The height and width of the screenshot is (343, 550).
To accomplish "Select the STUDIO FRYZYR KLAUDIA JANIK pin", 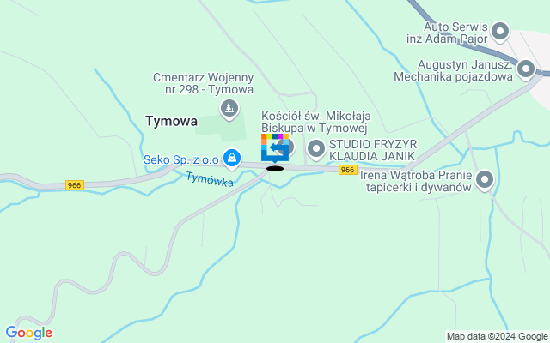I will tap(316, 149).
